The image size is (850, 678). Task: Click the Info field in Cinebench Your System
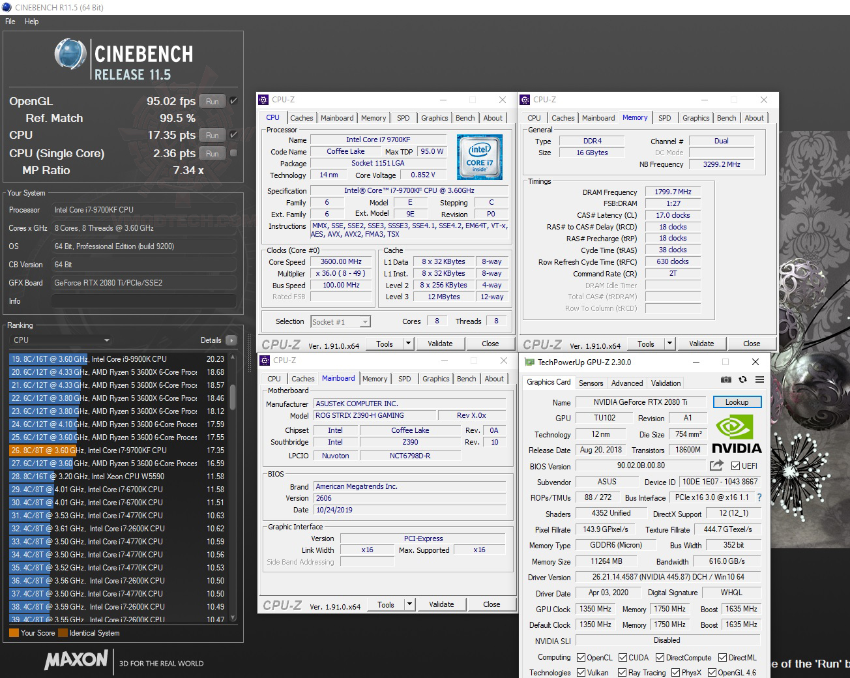coord(144,301)
